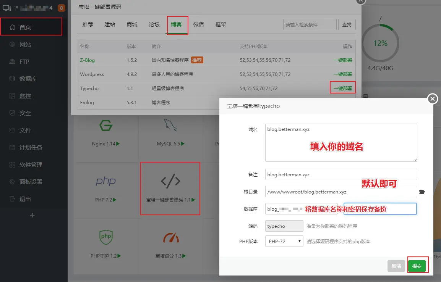Viewport: 441px width, 282px height.
Task: Click the 软件管理 grid icon
Action: (x=12, y=164)
